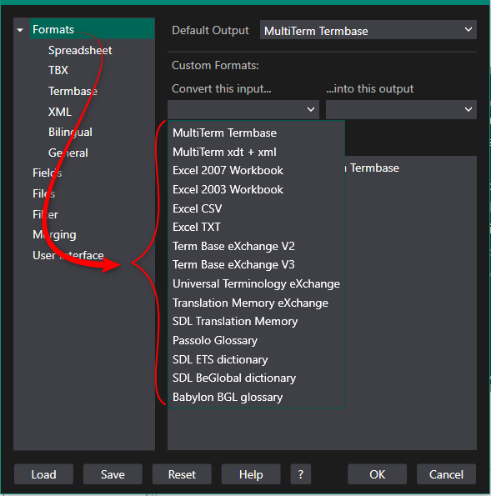Choose MultiTerm Termbase from the list
Screen dimensions: 491x496
pos(256,133)
